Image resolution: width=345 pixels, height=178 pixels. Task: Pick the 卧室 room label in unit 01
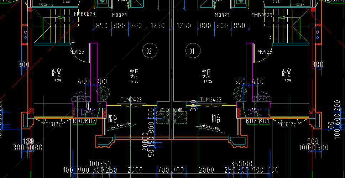(287, 73)
